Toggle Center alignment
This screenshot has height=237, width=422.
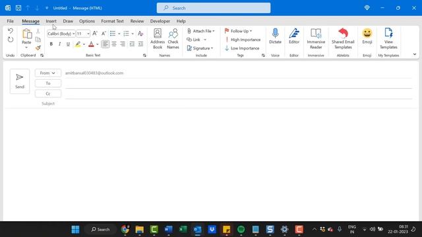[x=114, y=44]
